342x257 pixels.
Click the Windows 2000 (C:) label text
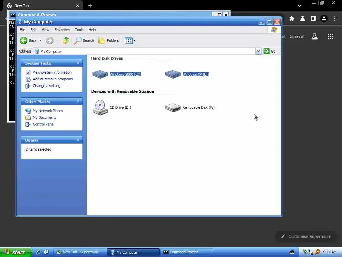point(125,74)
